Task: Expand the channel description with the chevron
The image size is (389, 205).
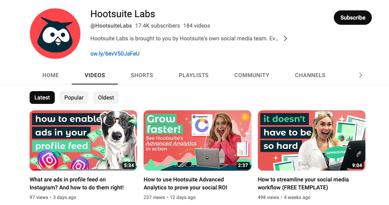Action: coord(285,39)
